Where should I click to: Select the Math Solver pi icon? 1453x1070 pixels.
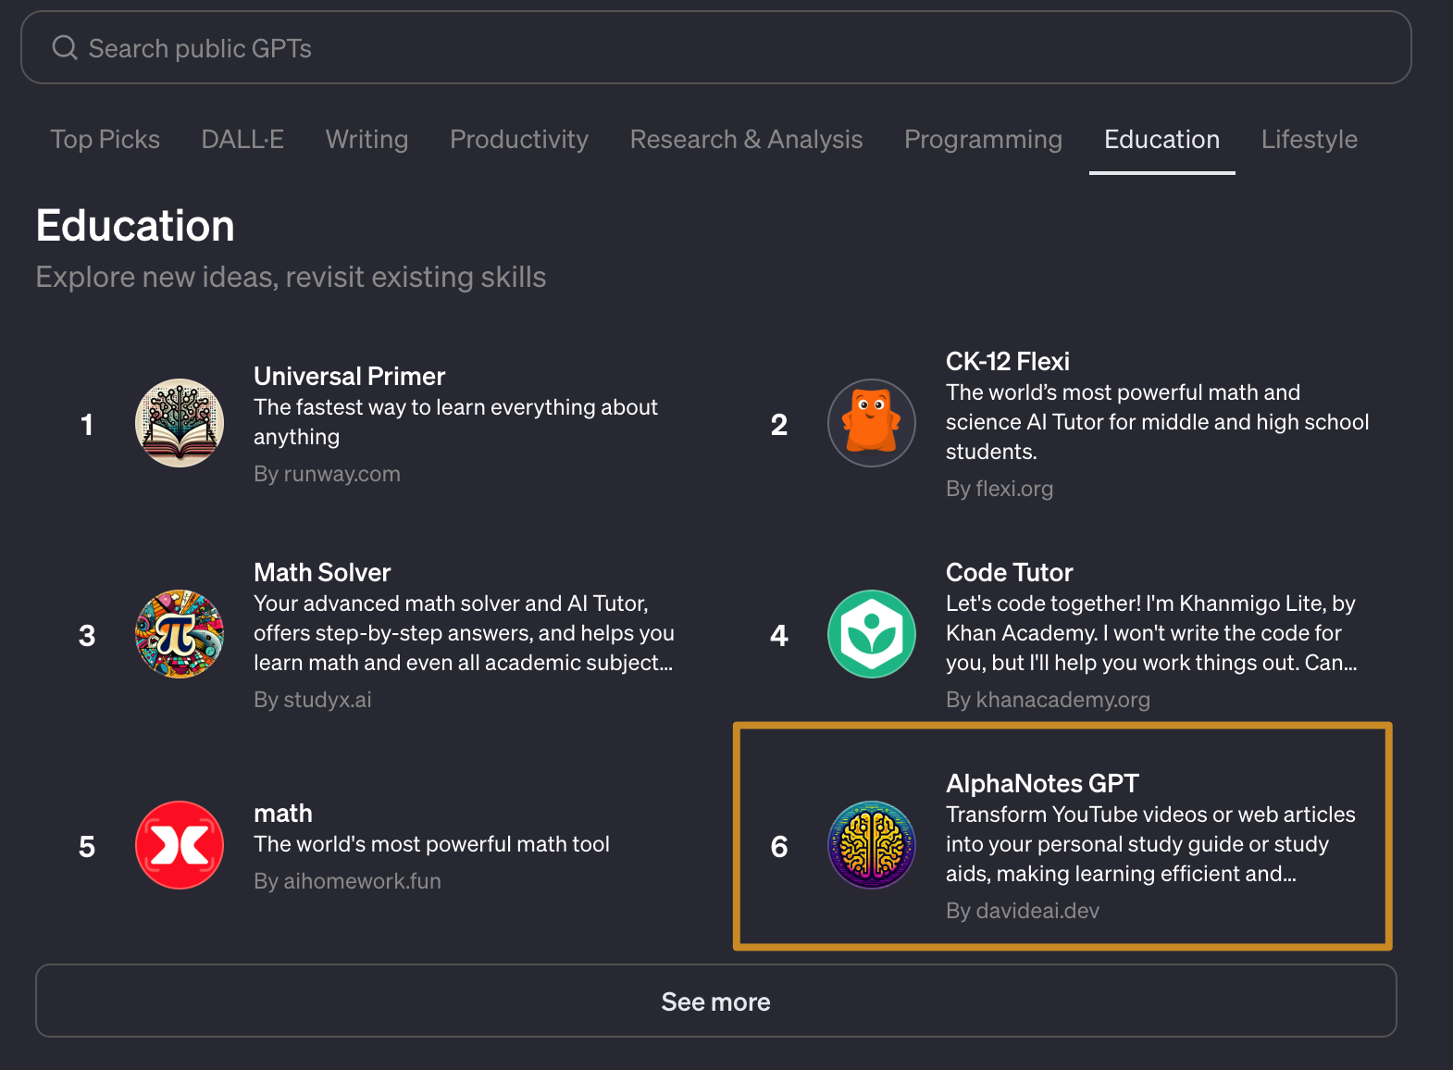click(x=180, y=634)
